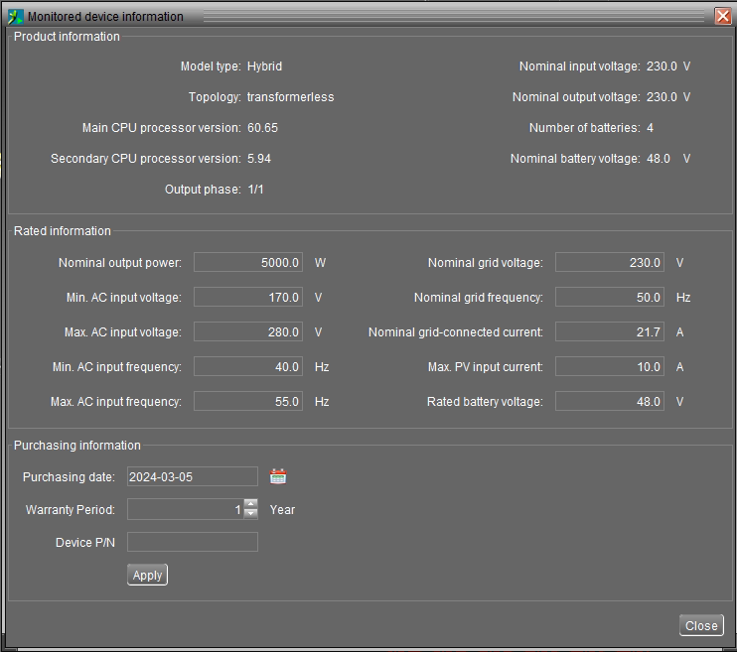Viewport: 737px width, 652px height.
Task: Click the Close button at the bottom right
Action: [701, 625]
